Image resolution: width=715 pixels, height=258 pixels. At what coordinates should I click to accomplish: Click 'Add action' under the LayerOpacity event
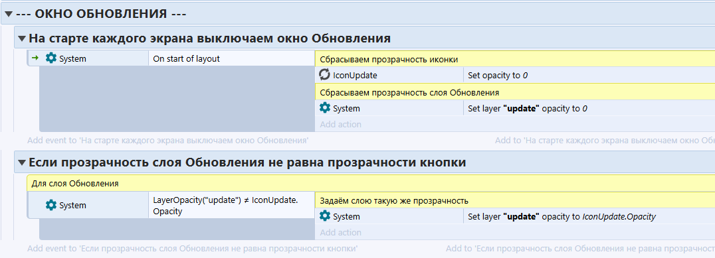tap(341, 233)
